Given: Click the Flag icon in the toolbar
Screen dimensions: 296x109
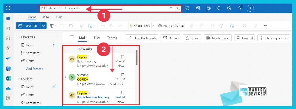Looking at the screenshot, I should (x=202, y=26).
